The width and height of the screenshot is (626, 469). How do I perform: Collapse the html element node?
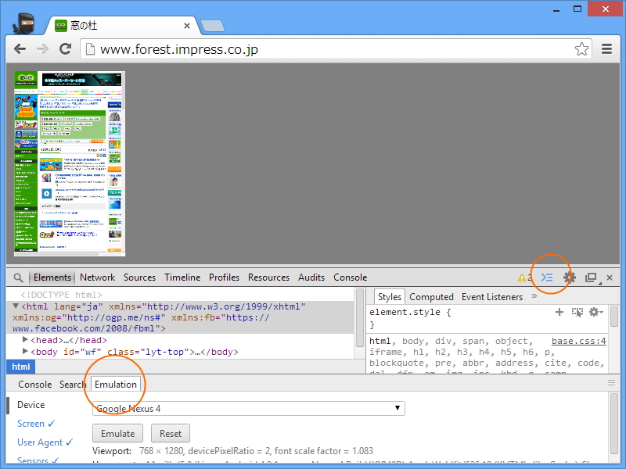coord(16,306)
